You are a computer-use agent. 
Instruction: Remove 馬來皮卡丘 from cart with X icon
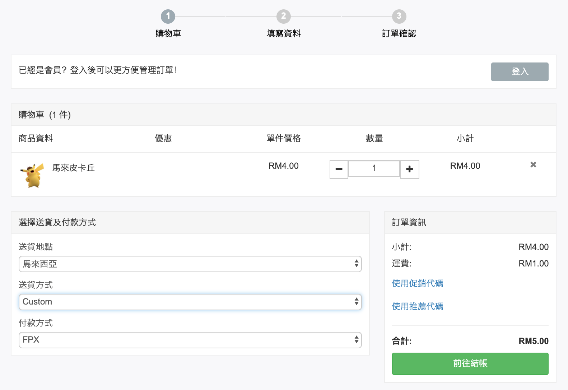(533, 164)
